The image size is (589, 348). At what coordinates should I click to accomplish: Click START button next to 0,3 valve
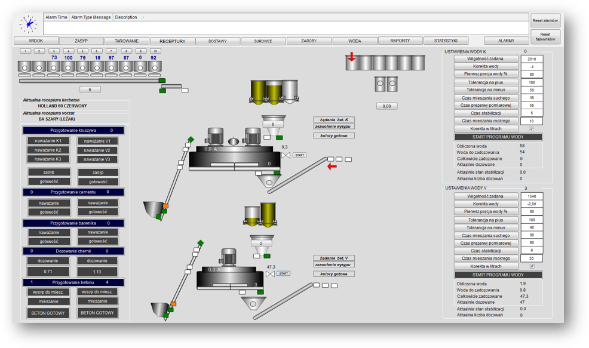(x=299, y=155)
